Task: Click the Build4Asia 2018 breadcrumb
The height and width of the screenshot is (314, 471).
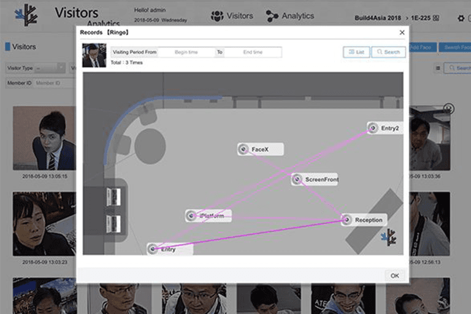Action: click(378, 18)
